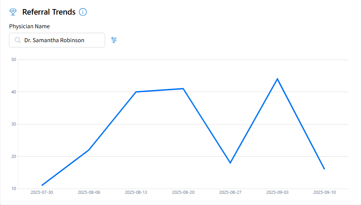Click the dip point at 2025-08-27
361x205 pixels.
[x=230, y=163]
